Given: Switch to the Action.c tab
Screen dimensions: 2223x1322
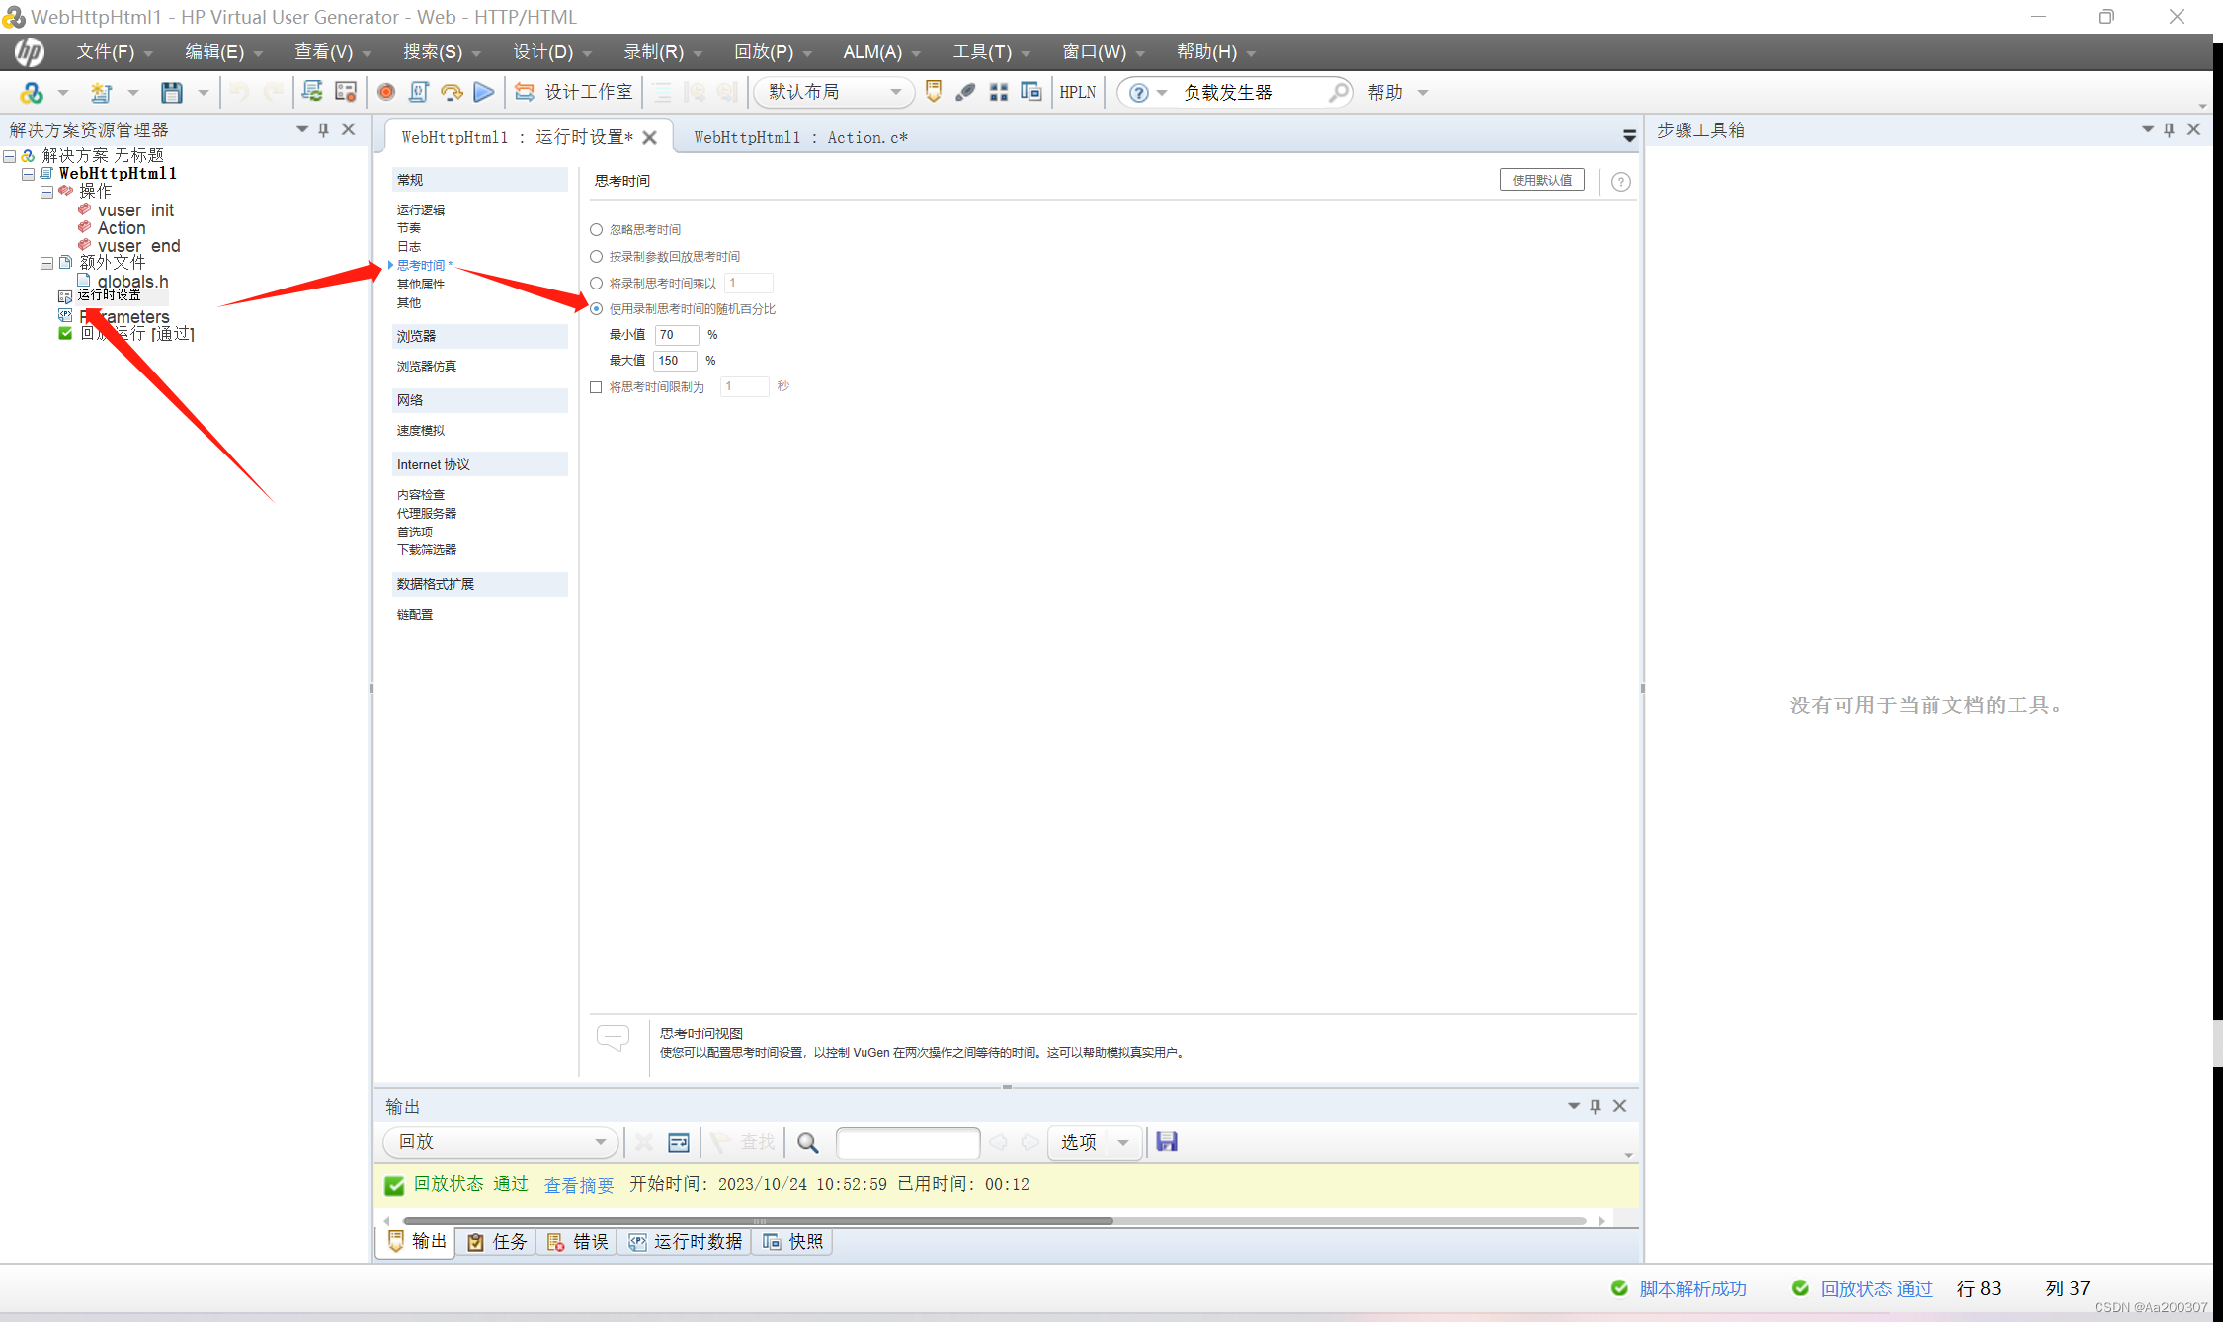Looking at the screenshot, I should pyautogui.click(x=800, y=137).
